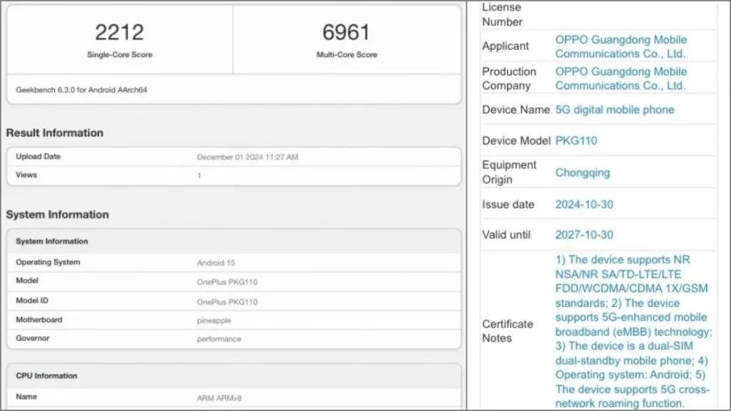Click the Applicant label
The image size is (731, 411).
pos(505,46)
